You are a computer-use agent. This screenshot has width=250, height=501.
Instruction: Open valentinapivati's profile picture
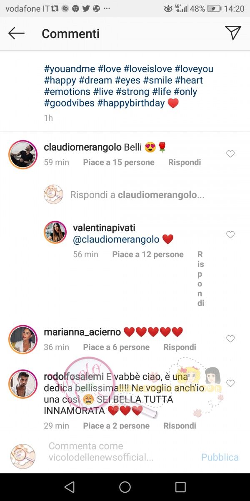(x=55, y=232)
